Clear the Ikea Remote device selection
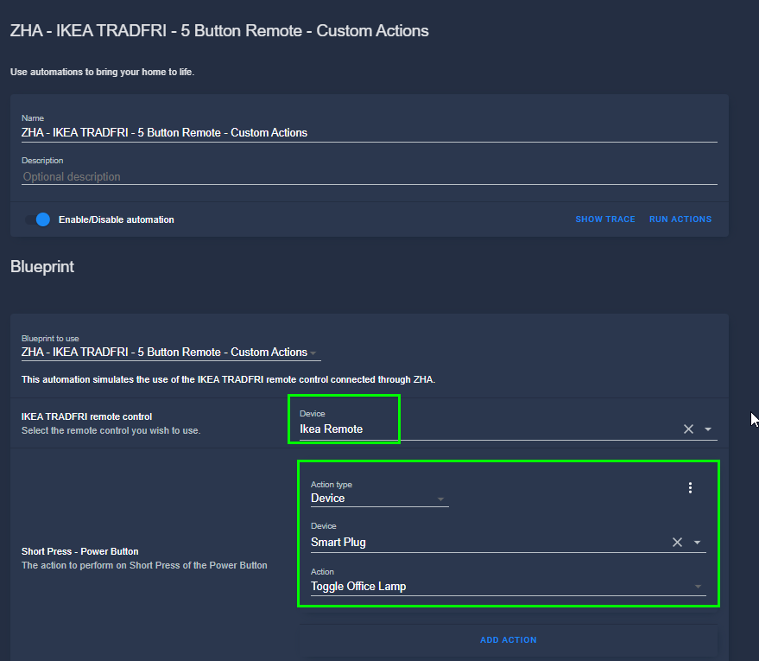Screen dimensions: 759x661 pos(688,429)
